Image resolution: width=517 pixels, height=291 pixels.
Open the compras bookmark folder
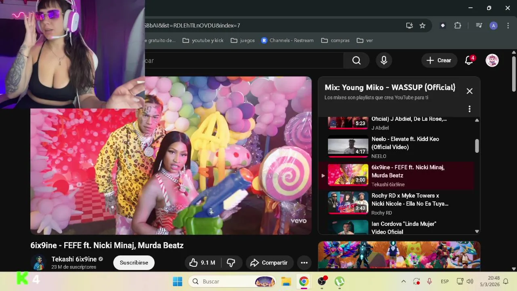click(335, 40)
